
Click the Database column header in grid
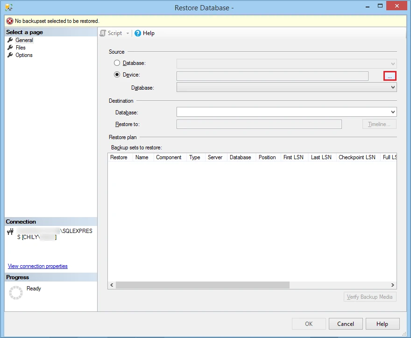[x=241, y=157]
